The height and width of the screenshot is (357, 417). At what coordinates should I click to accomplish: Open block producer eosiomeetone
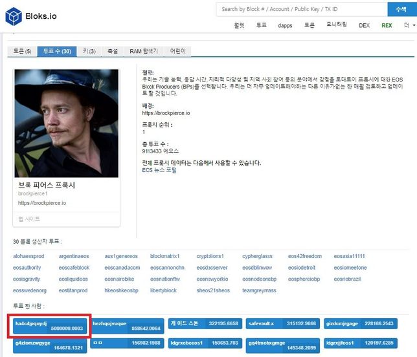point(350,268)
